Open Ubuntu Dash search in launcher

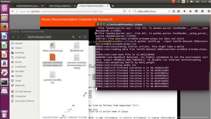coord(4,8)
